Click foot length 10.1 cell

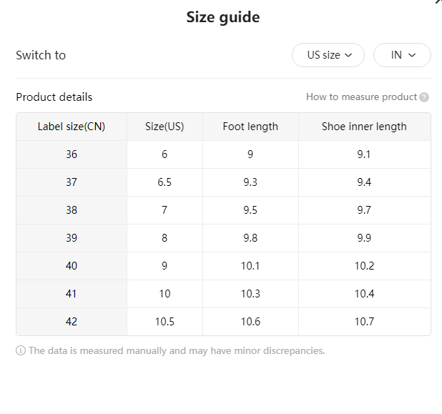(250, 266)
